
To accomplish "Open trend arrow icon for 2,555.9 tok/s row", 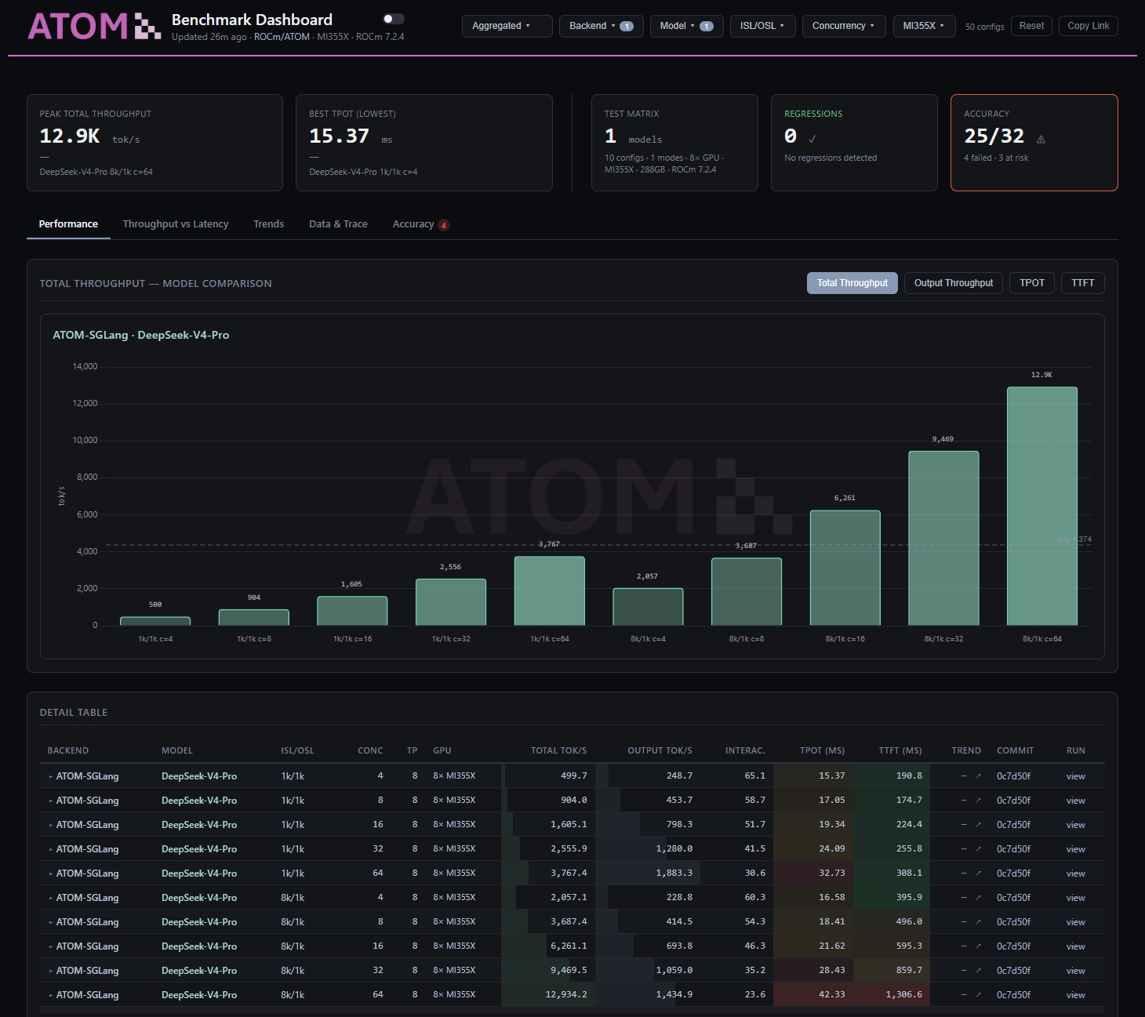I will pos(978,849).
